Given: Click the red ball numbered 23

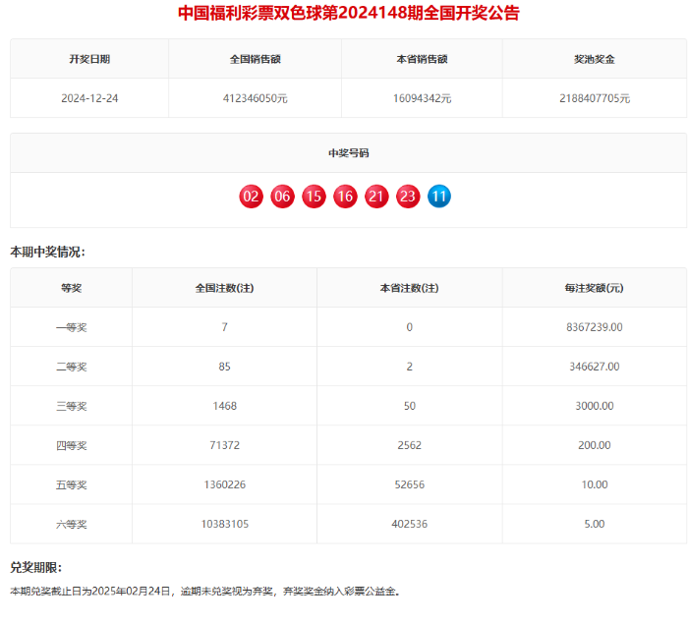Looking at the screenshot, I should pos(408,197).
